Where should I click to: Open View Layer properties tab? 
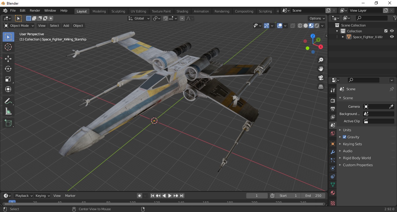(x=332, y=117)
